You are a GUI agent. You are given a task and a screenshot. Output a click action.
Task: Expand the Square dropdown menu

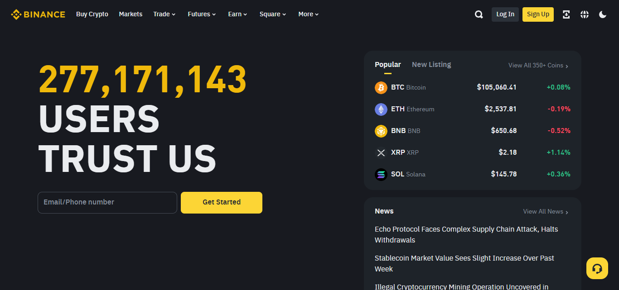coord(273,14)
